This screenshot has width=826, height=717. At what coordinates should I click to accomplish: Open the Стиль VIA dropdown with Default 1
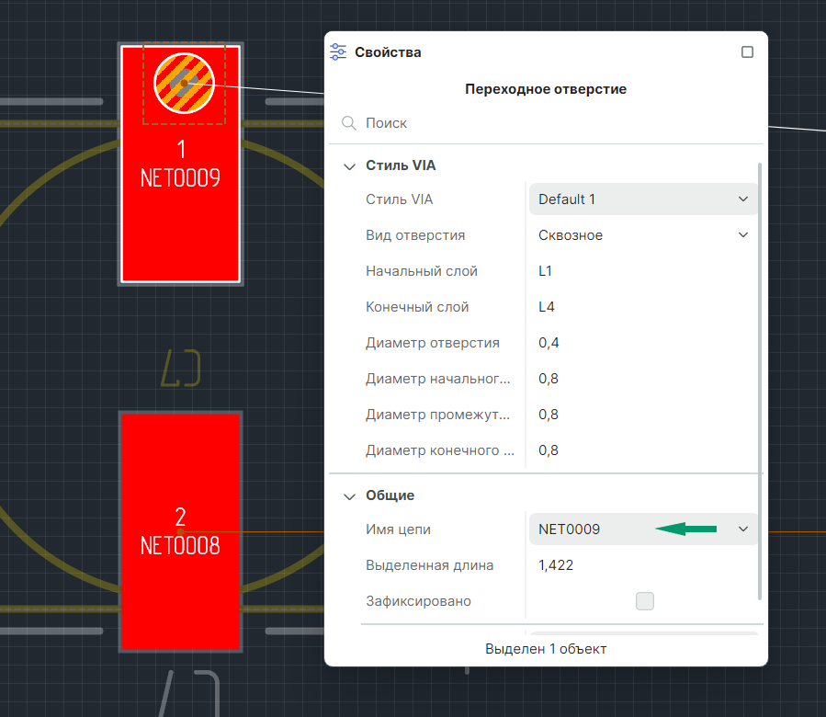point(643,199)
